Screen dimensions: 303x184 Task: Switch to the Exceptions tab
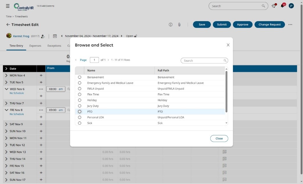point(54,46)
